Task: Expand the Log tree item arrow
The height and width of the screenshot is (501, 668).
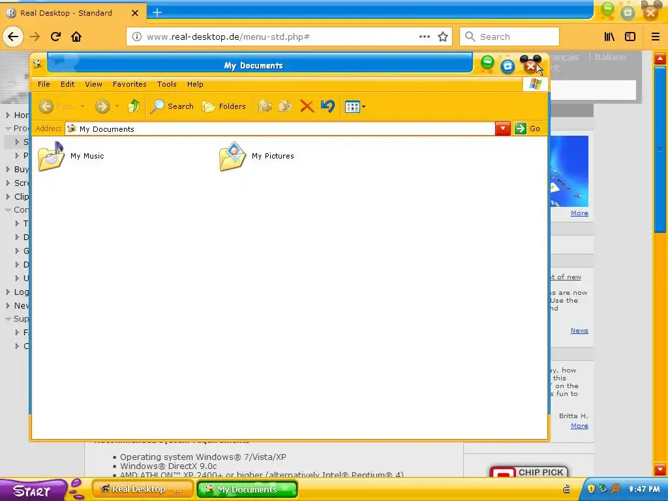Action: (8, 292)
